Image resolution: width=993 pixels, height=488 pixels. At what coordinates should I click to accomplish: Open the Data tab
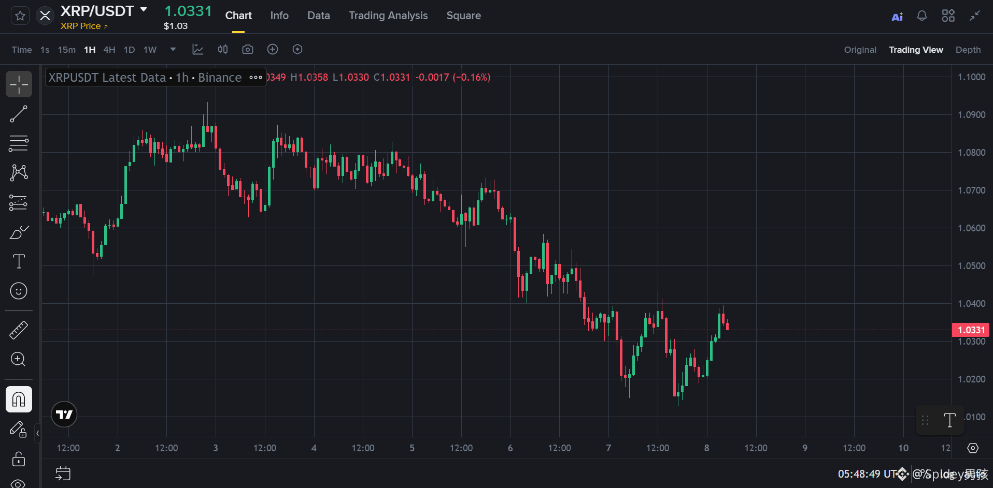pos(319,16)
